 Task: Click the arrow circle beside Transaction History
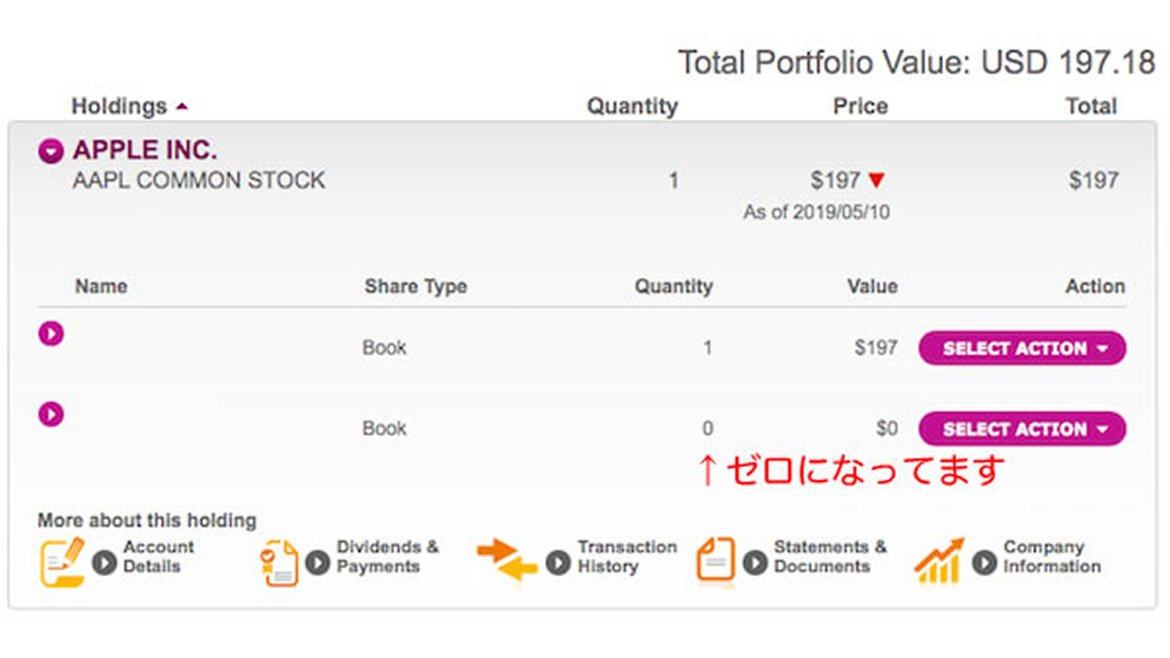pyautogui.click(x=558, y=562)
